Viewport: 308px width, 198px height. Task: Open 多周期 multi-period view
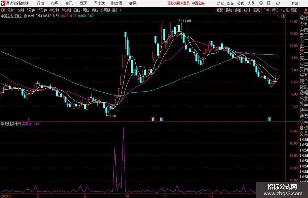pos(105,10)
